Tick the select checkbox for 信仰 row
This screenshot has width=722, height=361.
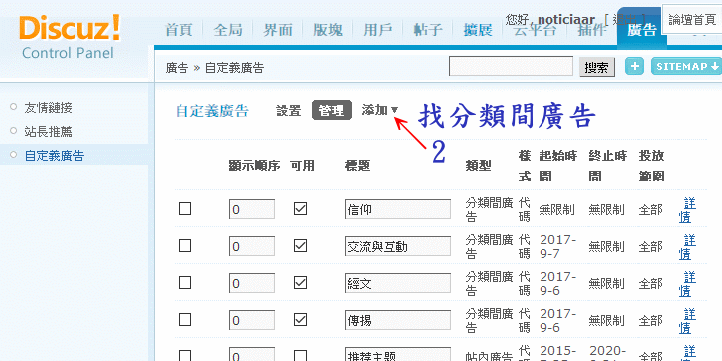pos(184,209)
